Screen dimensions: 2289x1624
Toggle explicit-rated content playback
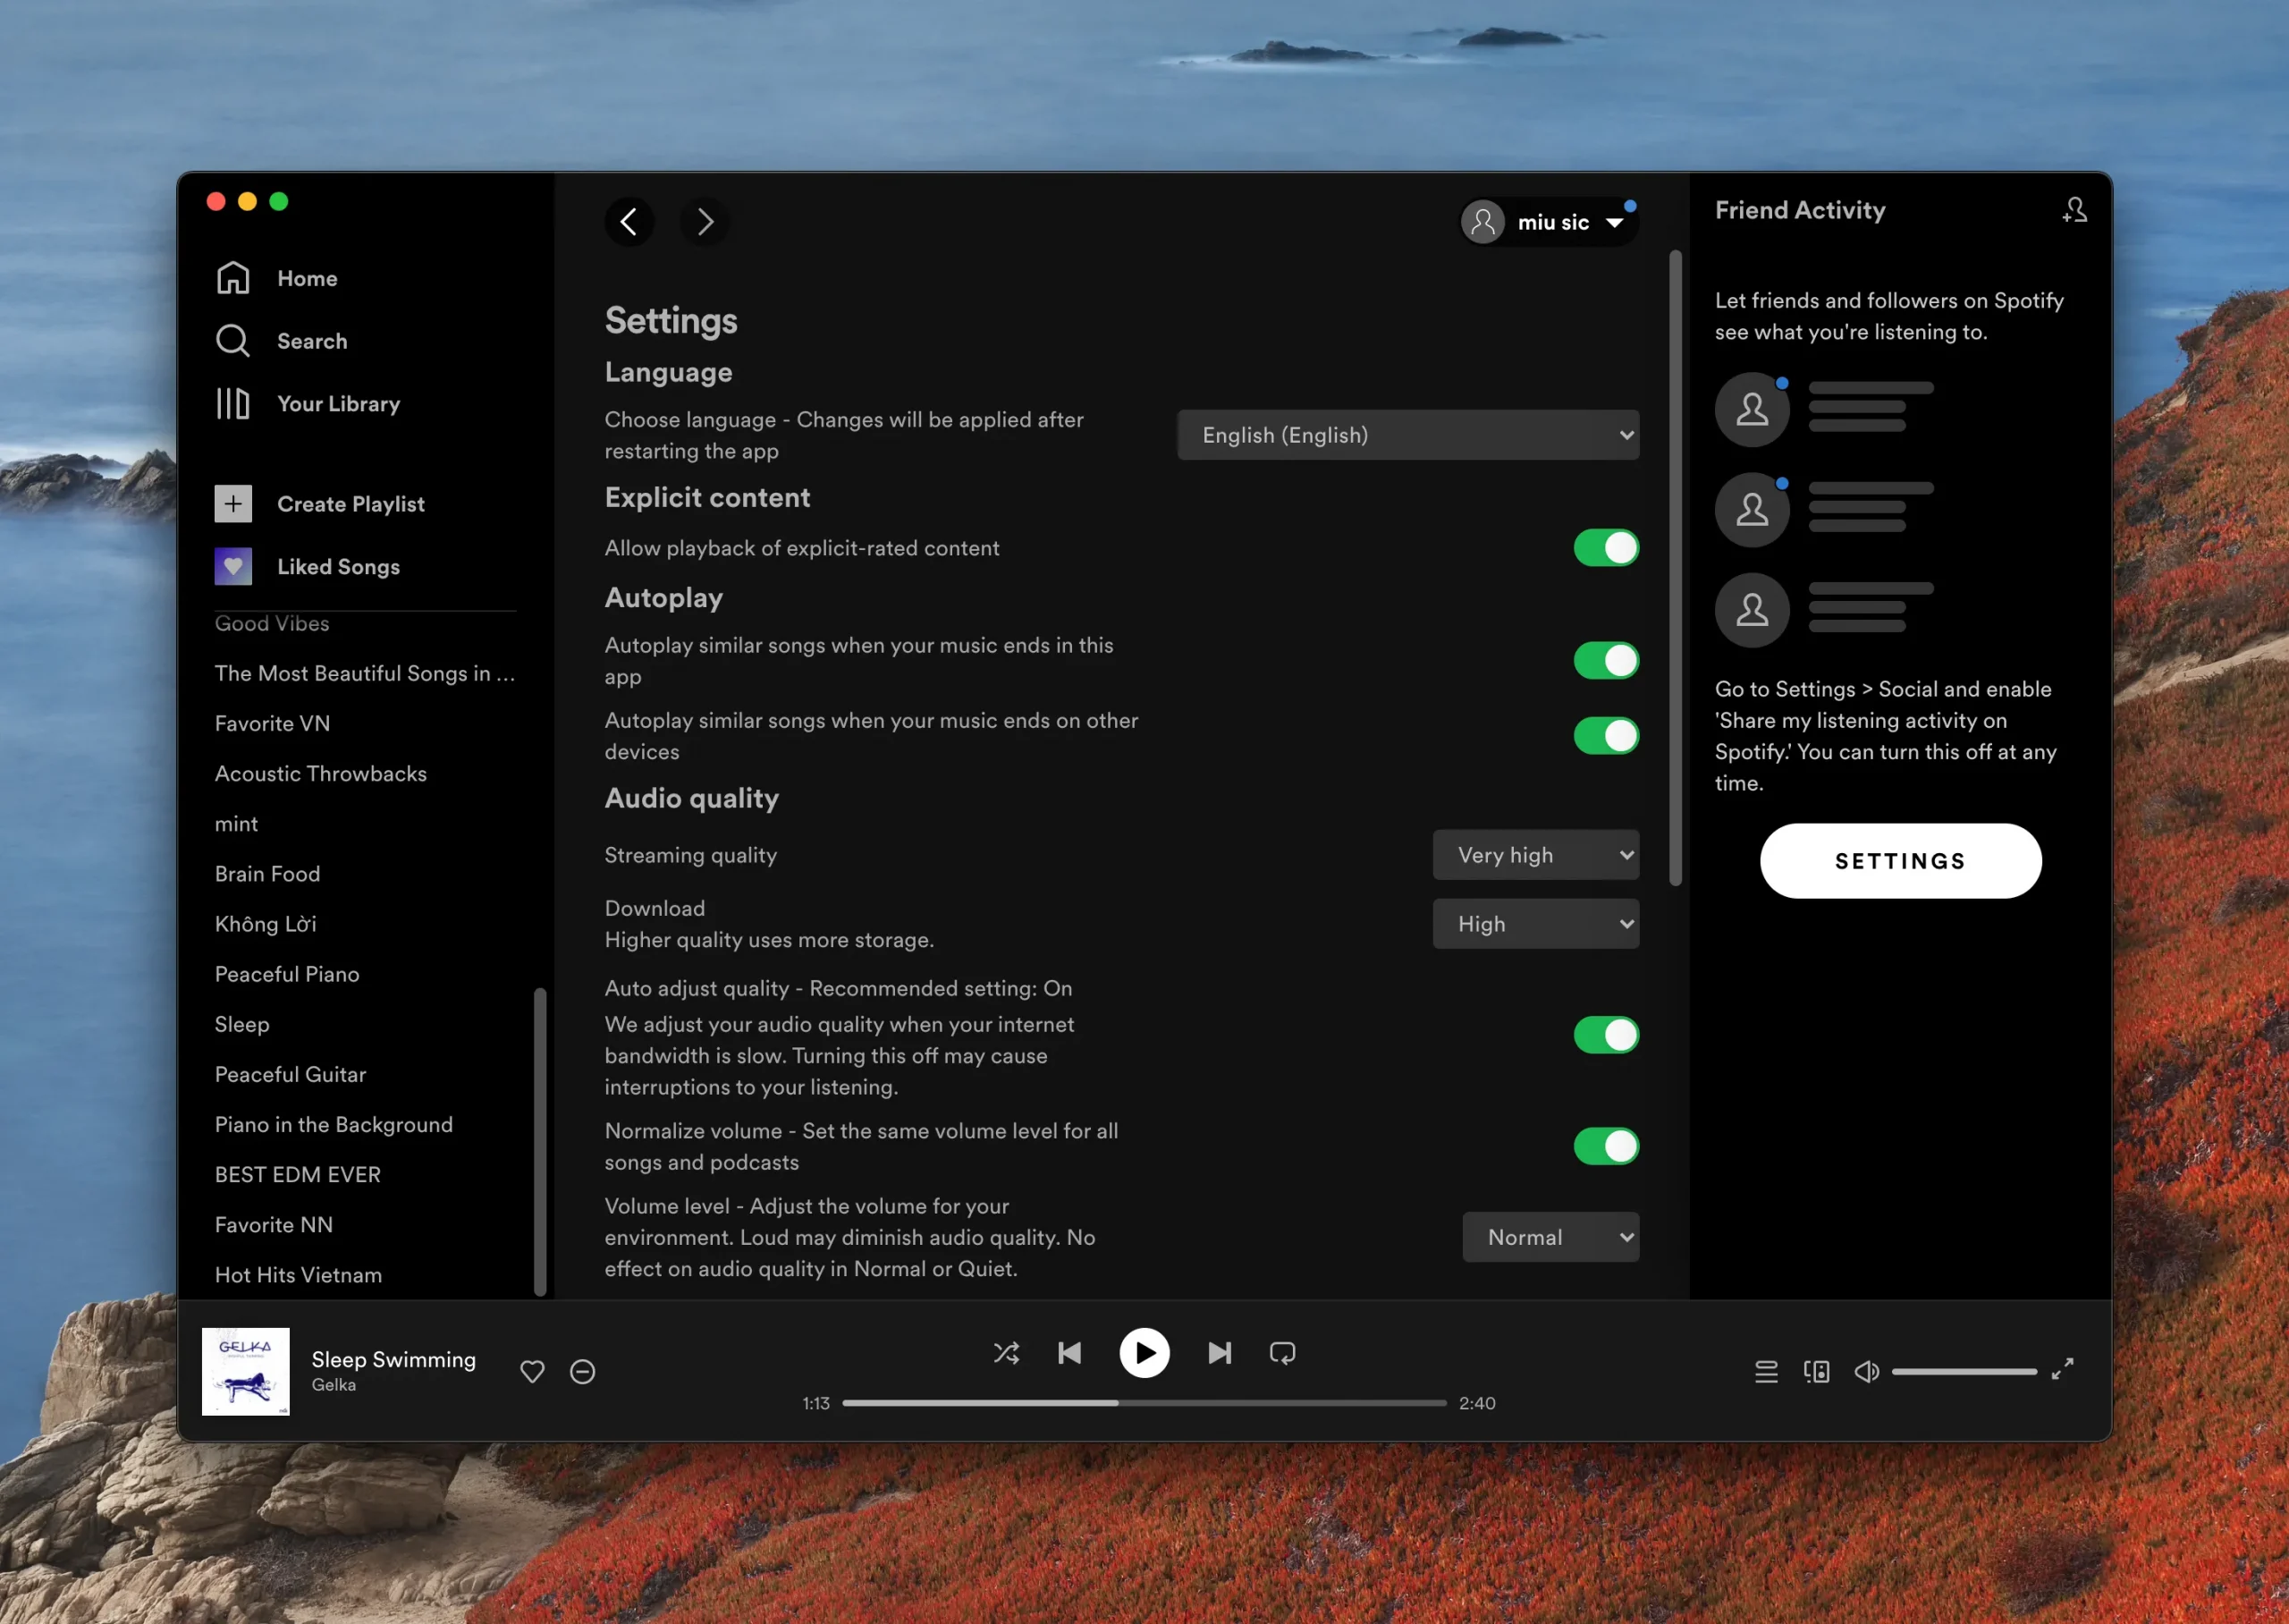(1605, 548)
